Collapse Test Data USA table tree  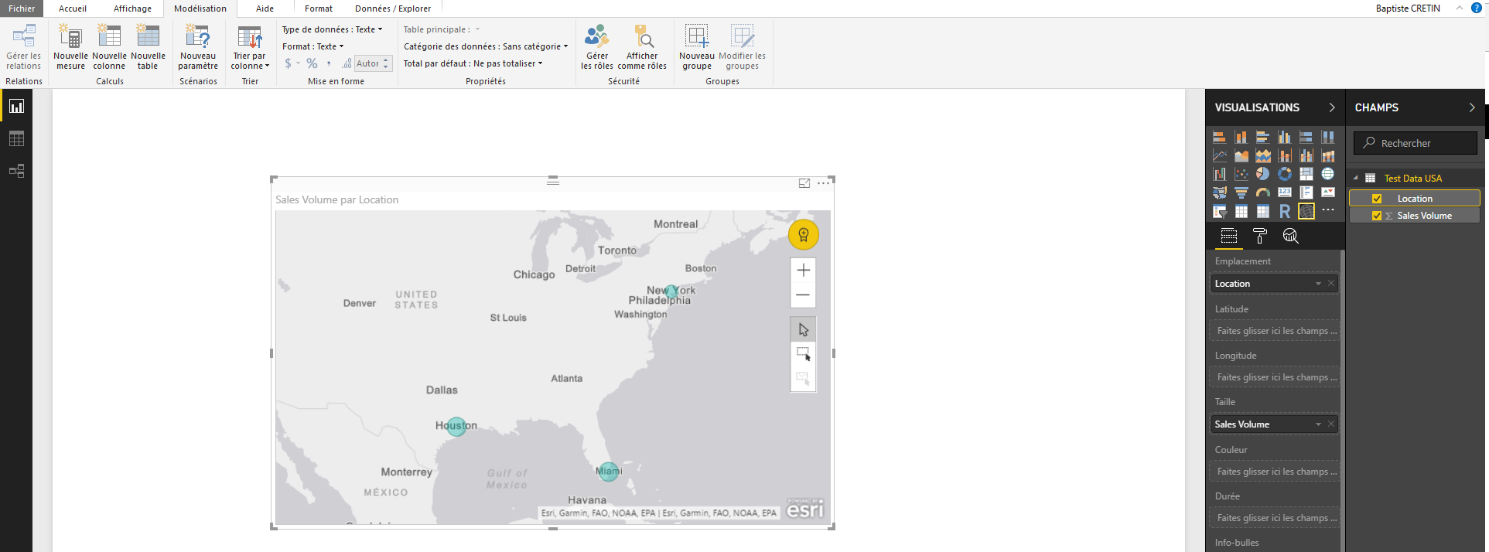click(x=1356, y=178)
